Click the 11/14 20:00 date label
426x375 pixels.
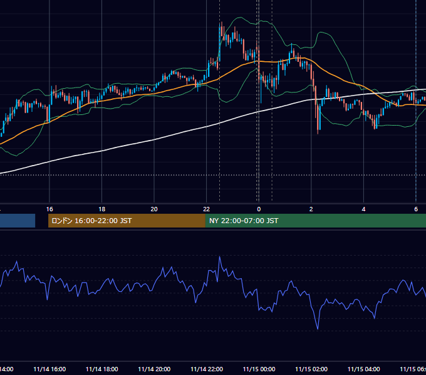tap(154, 369)
